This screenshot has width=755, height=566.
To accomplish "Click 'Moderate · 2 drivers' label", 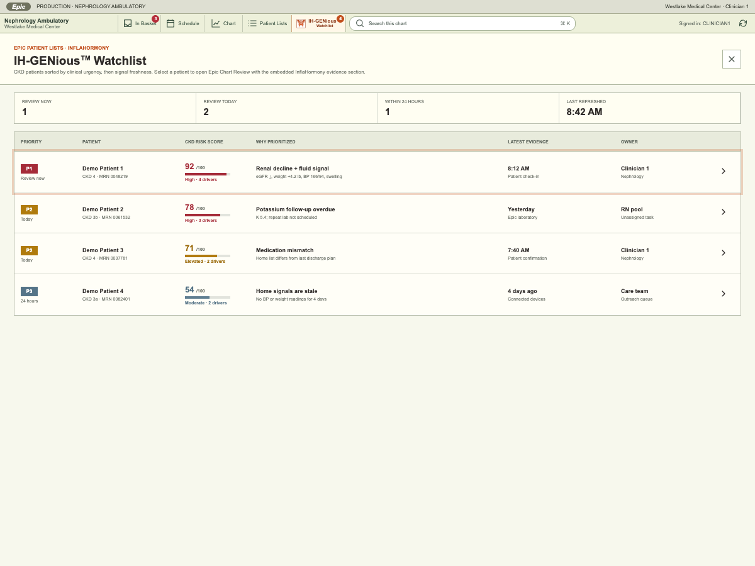I will pyautogui.click(x=206, y=303).
